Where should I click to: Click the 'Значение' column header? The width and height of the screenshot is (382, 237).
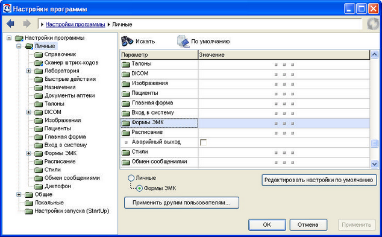[284, 55]
